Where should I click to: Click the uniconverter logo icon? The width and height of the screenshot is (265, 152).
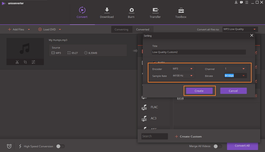pos(3,3)
